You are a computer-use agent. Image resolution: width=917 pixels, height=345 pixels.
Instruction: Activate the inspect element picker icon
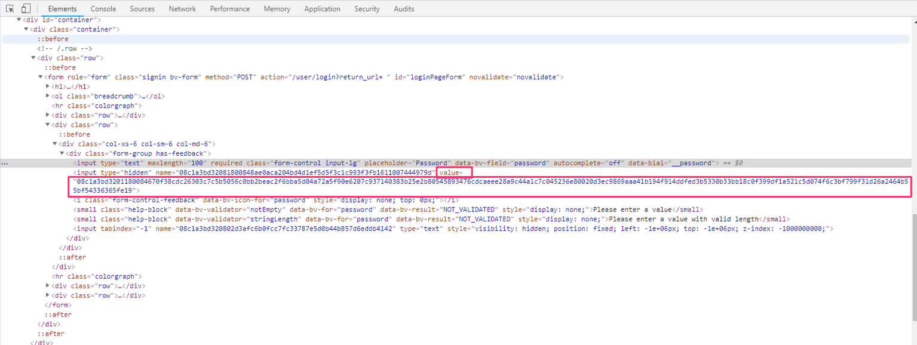pos(10,8)
